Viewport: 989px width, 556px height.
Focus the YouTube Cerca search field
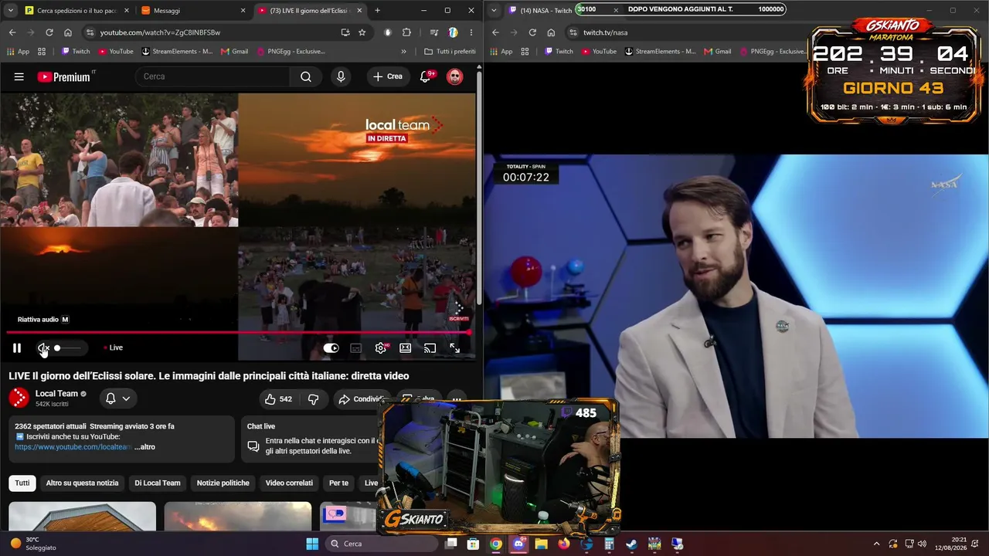(x=212, y=76)
